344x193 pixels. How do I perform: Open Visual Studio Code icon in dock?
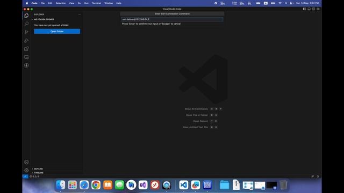point(183,185)
